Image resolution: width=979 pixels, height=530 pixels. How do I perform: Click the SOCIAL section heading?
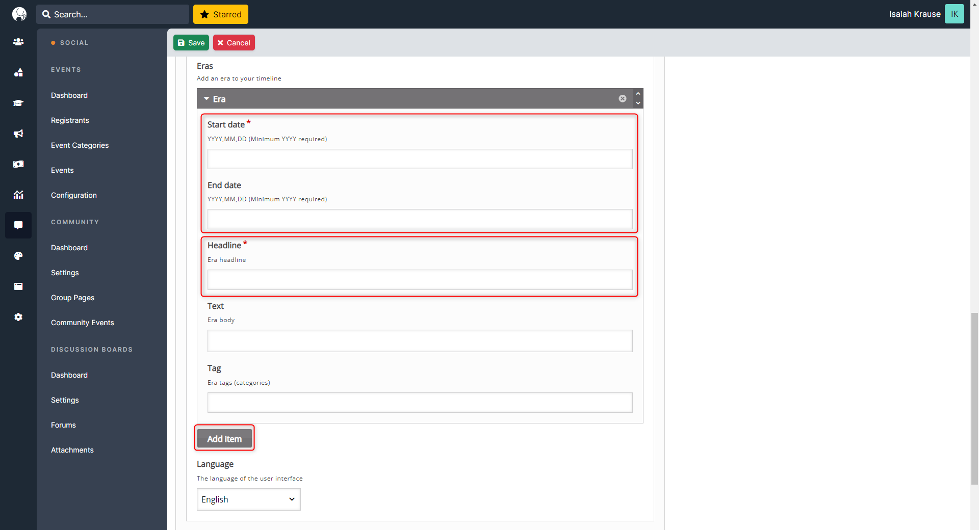coord(74,43)
